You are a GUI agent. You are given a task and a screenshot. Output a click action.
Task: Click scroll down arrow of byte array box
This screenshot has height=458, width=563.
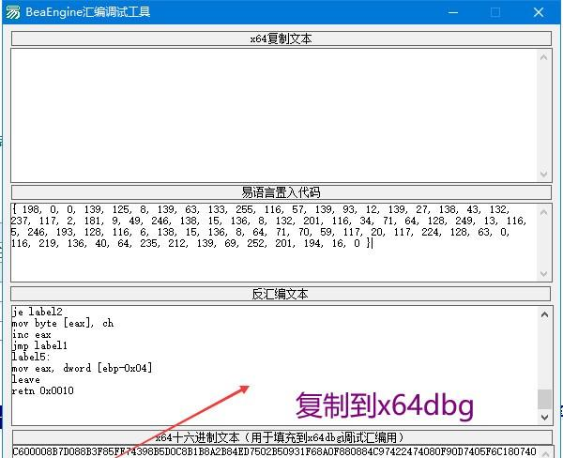544,274
